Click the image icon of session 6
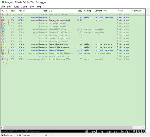The image size is (150, 137). click(2, 29)
